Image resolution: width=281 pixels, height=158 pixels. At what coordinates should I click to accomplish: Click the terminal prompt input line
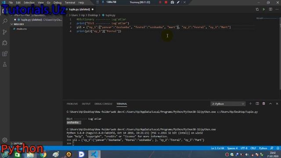73,144
